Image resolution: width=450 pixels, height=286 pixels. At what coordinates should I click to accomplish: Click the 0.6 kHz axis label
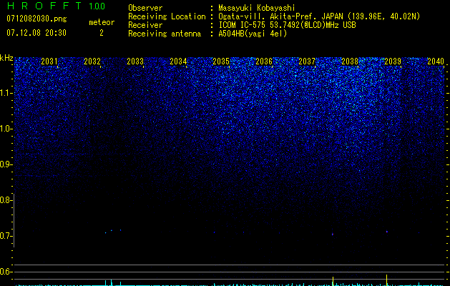point(5,272)
